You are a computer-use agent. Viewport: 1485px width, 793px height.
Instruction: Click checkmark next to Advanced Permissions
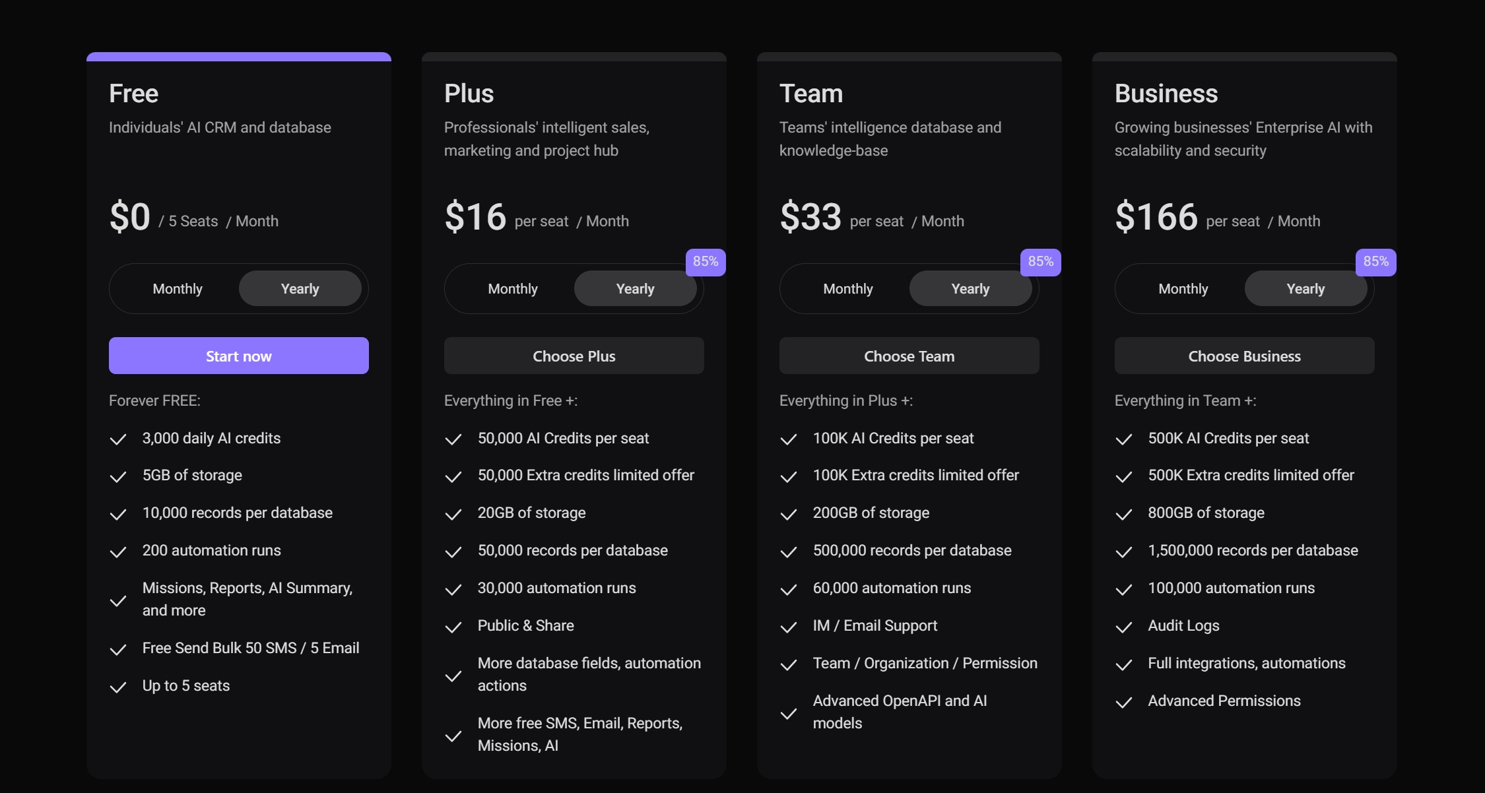[x=1124, y=702]
